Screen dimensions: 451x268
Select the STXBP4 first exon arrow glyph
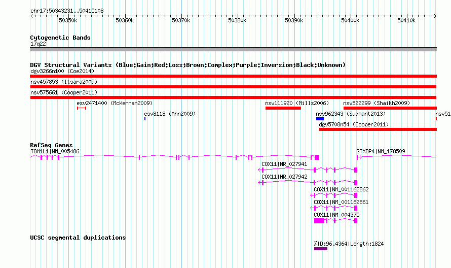point(359,157)
